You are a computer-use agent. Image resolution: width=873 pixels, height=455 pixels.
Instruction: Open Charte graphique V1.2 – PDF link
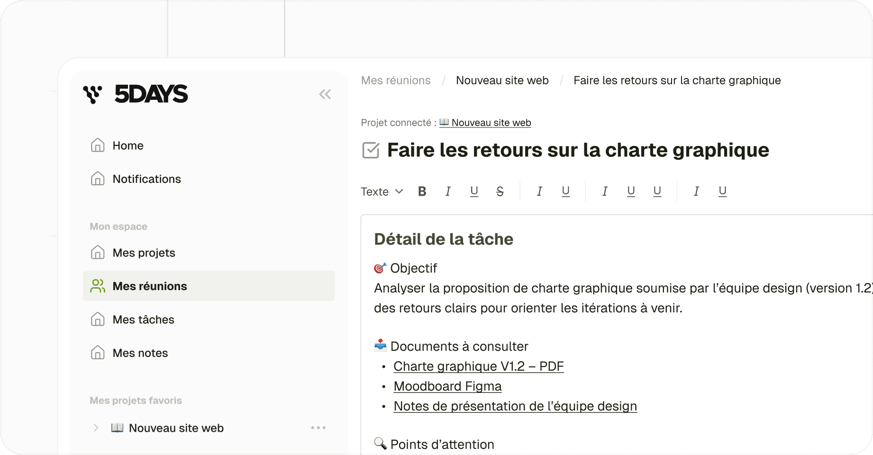point(479,366)
